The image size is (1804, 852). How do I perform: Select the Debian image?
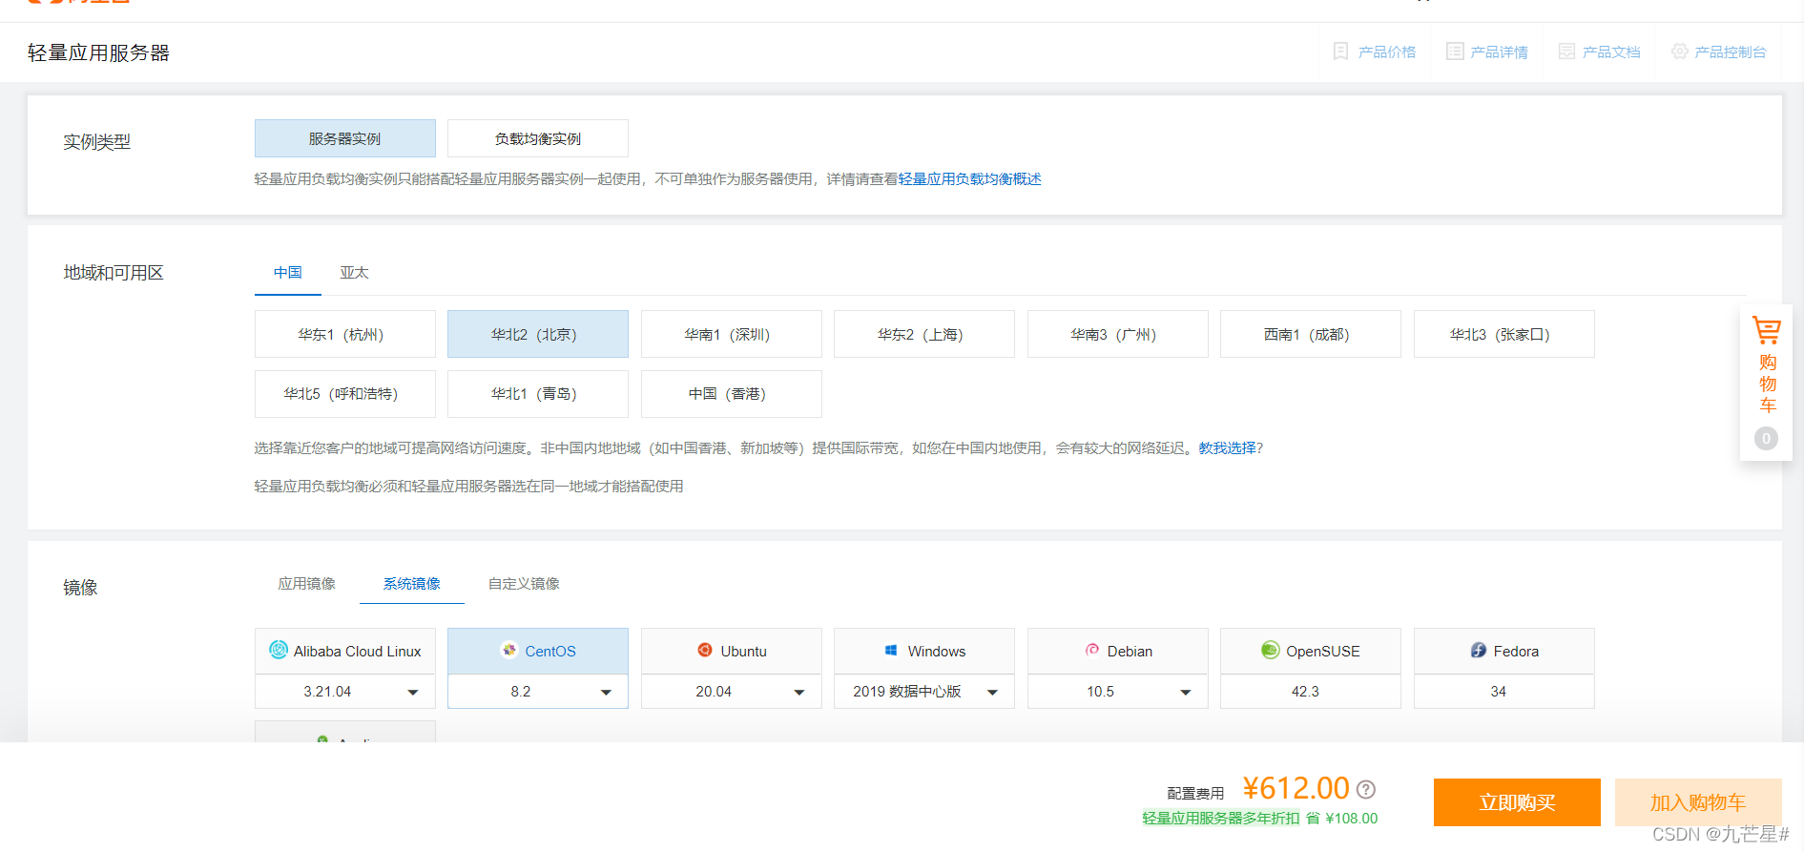pos(1118,651)
